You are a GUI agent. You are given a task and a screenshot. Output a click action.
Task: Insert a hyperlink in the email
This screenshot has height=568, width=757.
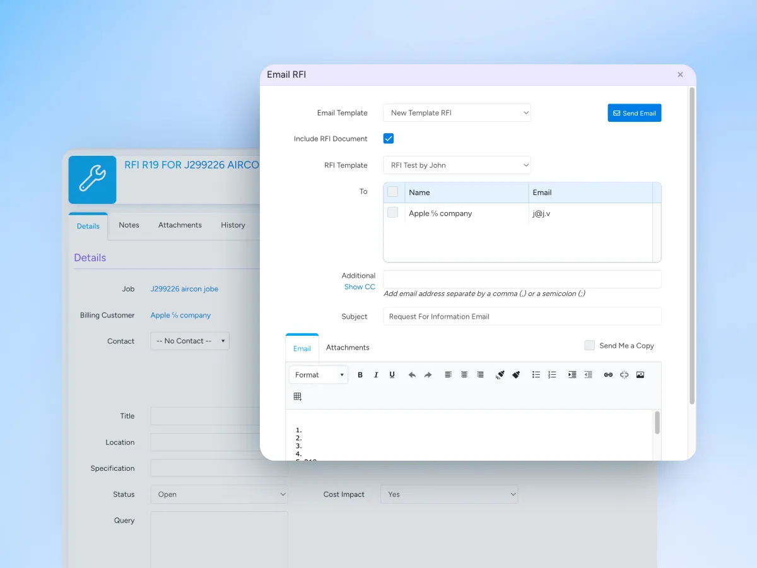[x=608, y=375]
